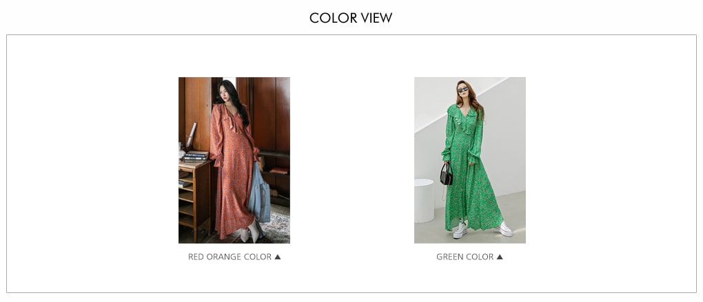Click the stack of books on wooden desk
This screenshot has width=703, height=302.
(196, 155)
